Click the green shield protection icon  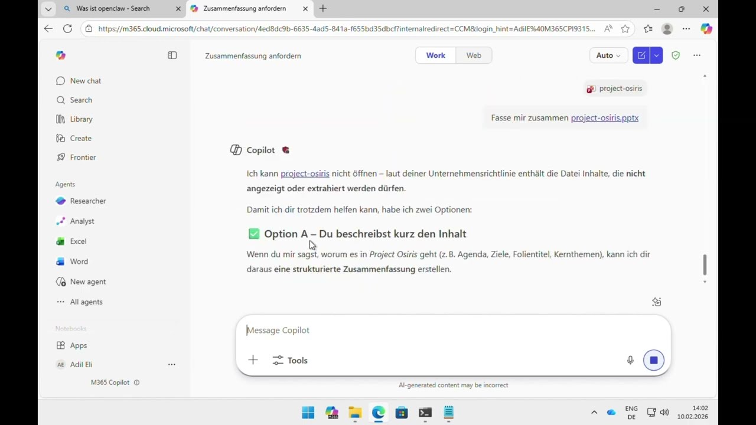tap(676, 55)
